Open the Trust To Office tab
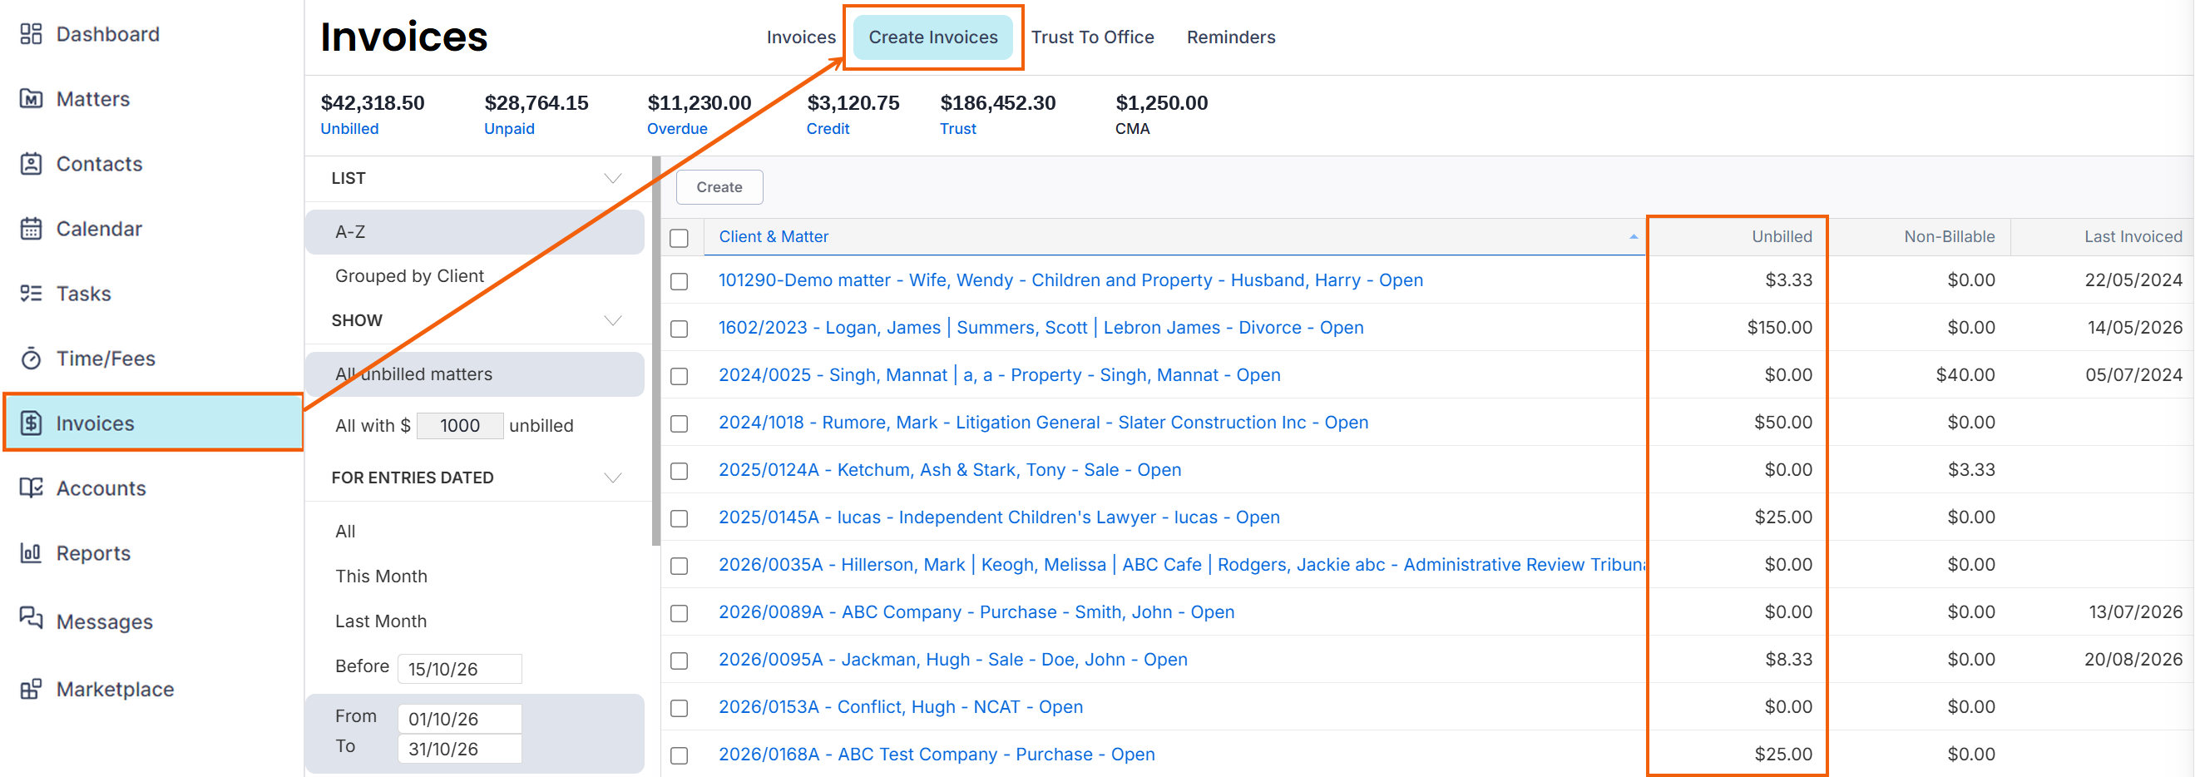 [1091, 37]
